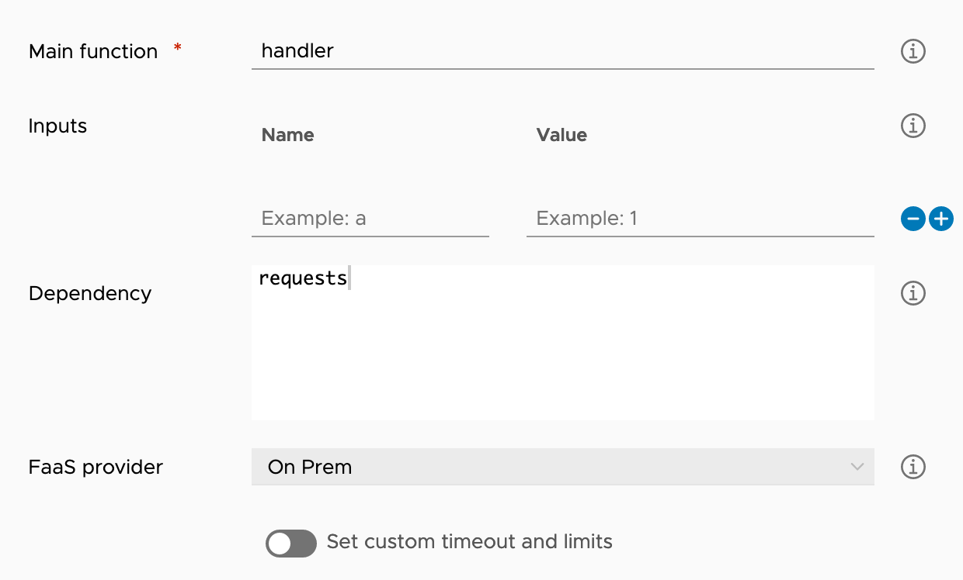Click 'Set custom timeout and limits' label text
This screenshot has width=963, height=580.
[469, 541]
